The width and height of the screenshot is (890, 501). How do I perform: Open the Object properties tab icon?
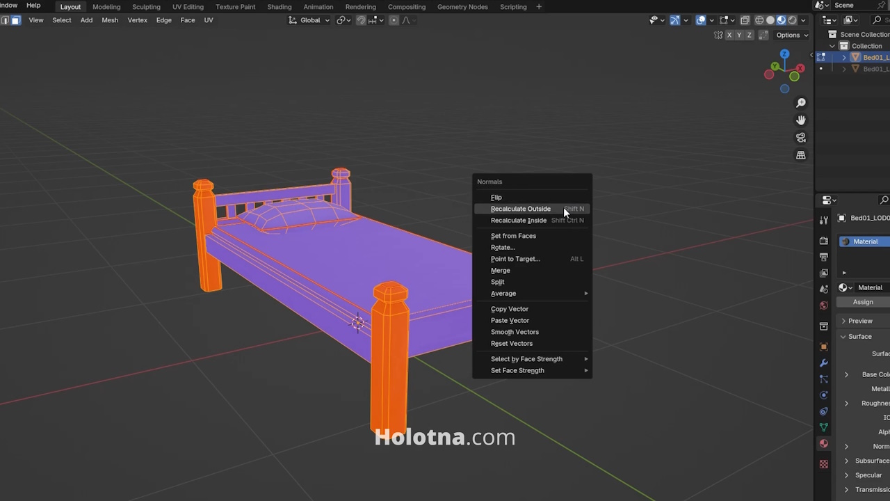824,347
